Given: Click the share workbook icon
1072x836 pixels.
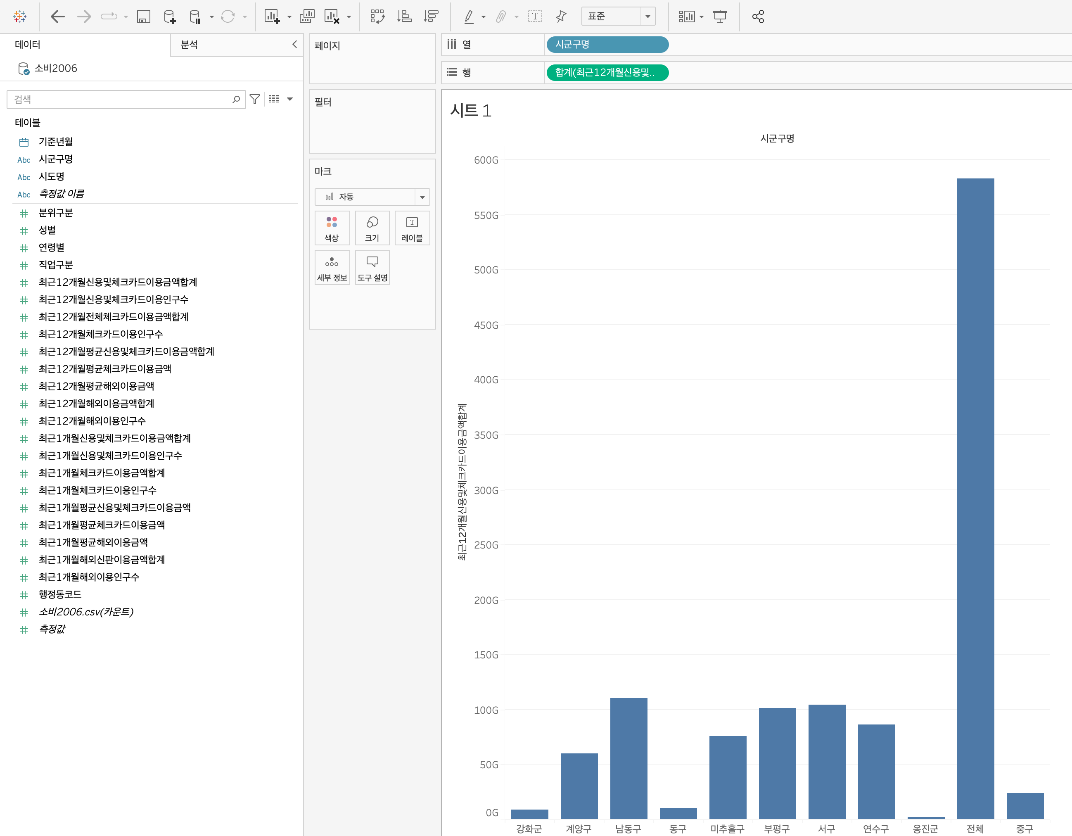Looking at the screenshot, I should point(758,17).
